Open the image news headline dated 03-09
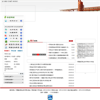This screenshot has height=100, width=100. coord(59,47)
